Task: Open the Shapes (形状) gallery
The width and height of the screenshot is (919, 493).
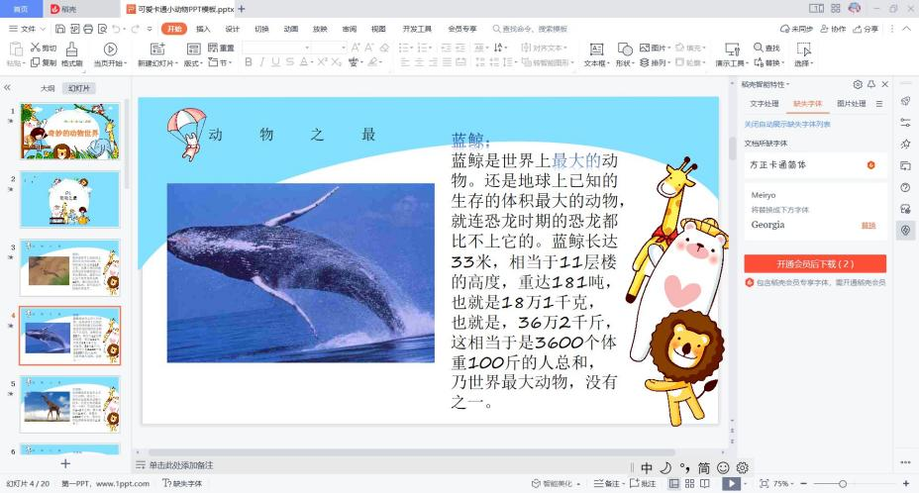Action: [625, 49]
